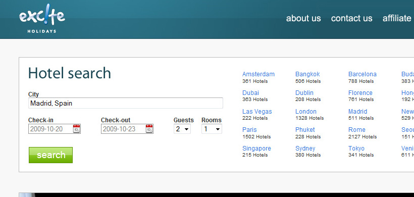
Task: Select the Sydney city link
Action: pos(305,149)
